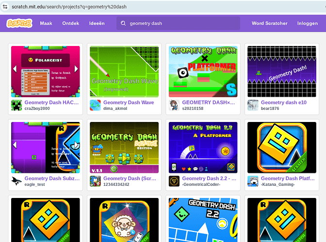Open Geometry Dash Wave project title

tap(129, 103)
